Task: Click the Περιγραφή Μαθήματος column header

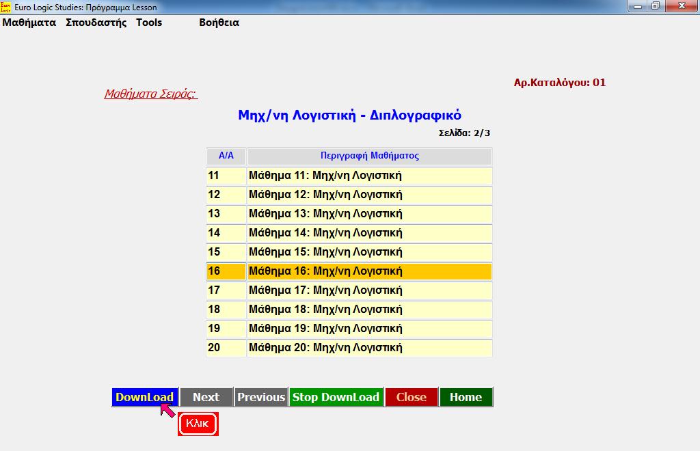Action: coord(369,156)
